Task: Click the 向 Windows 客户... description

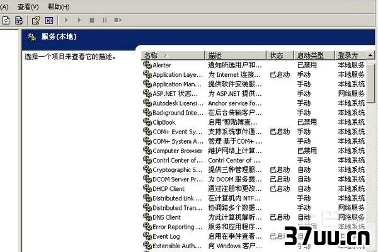Action: pyautogui.click(x=235, y=246)
